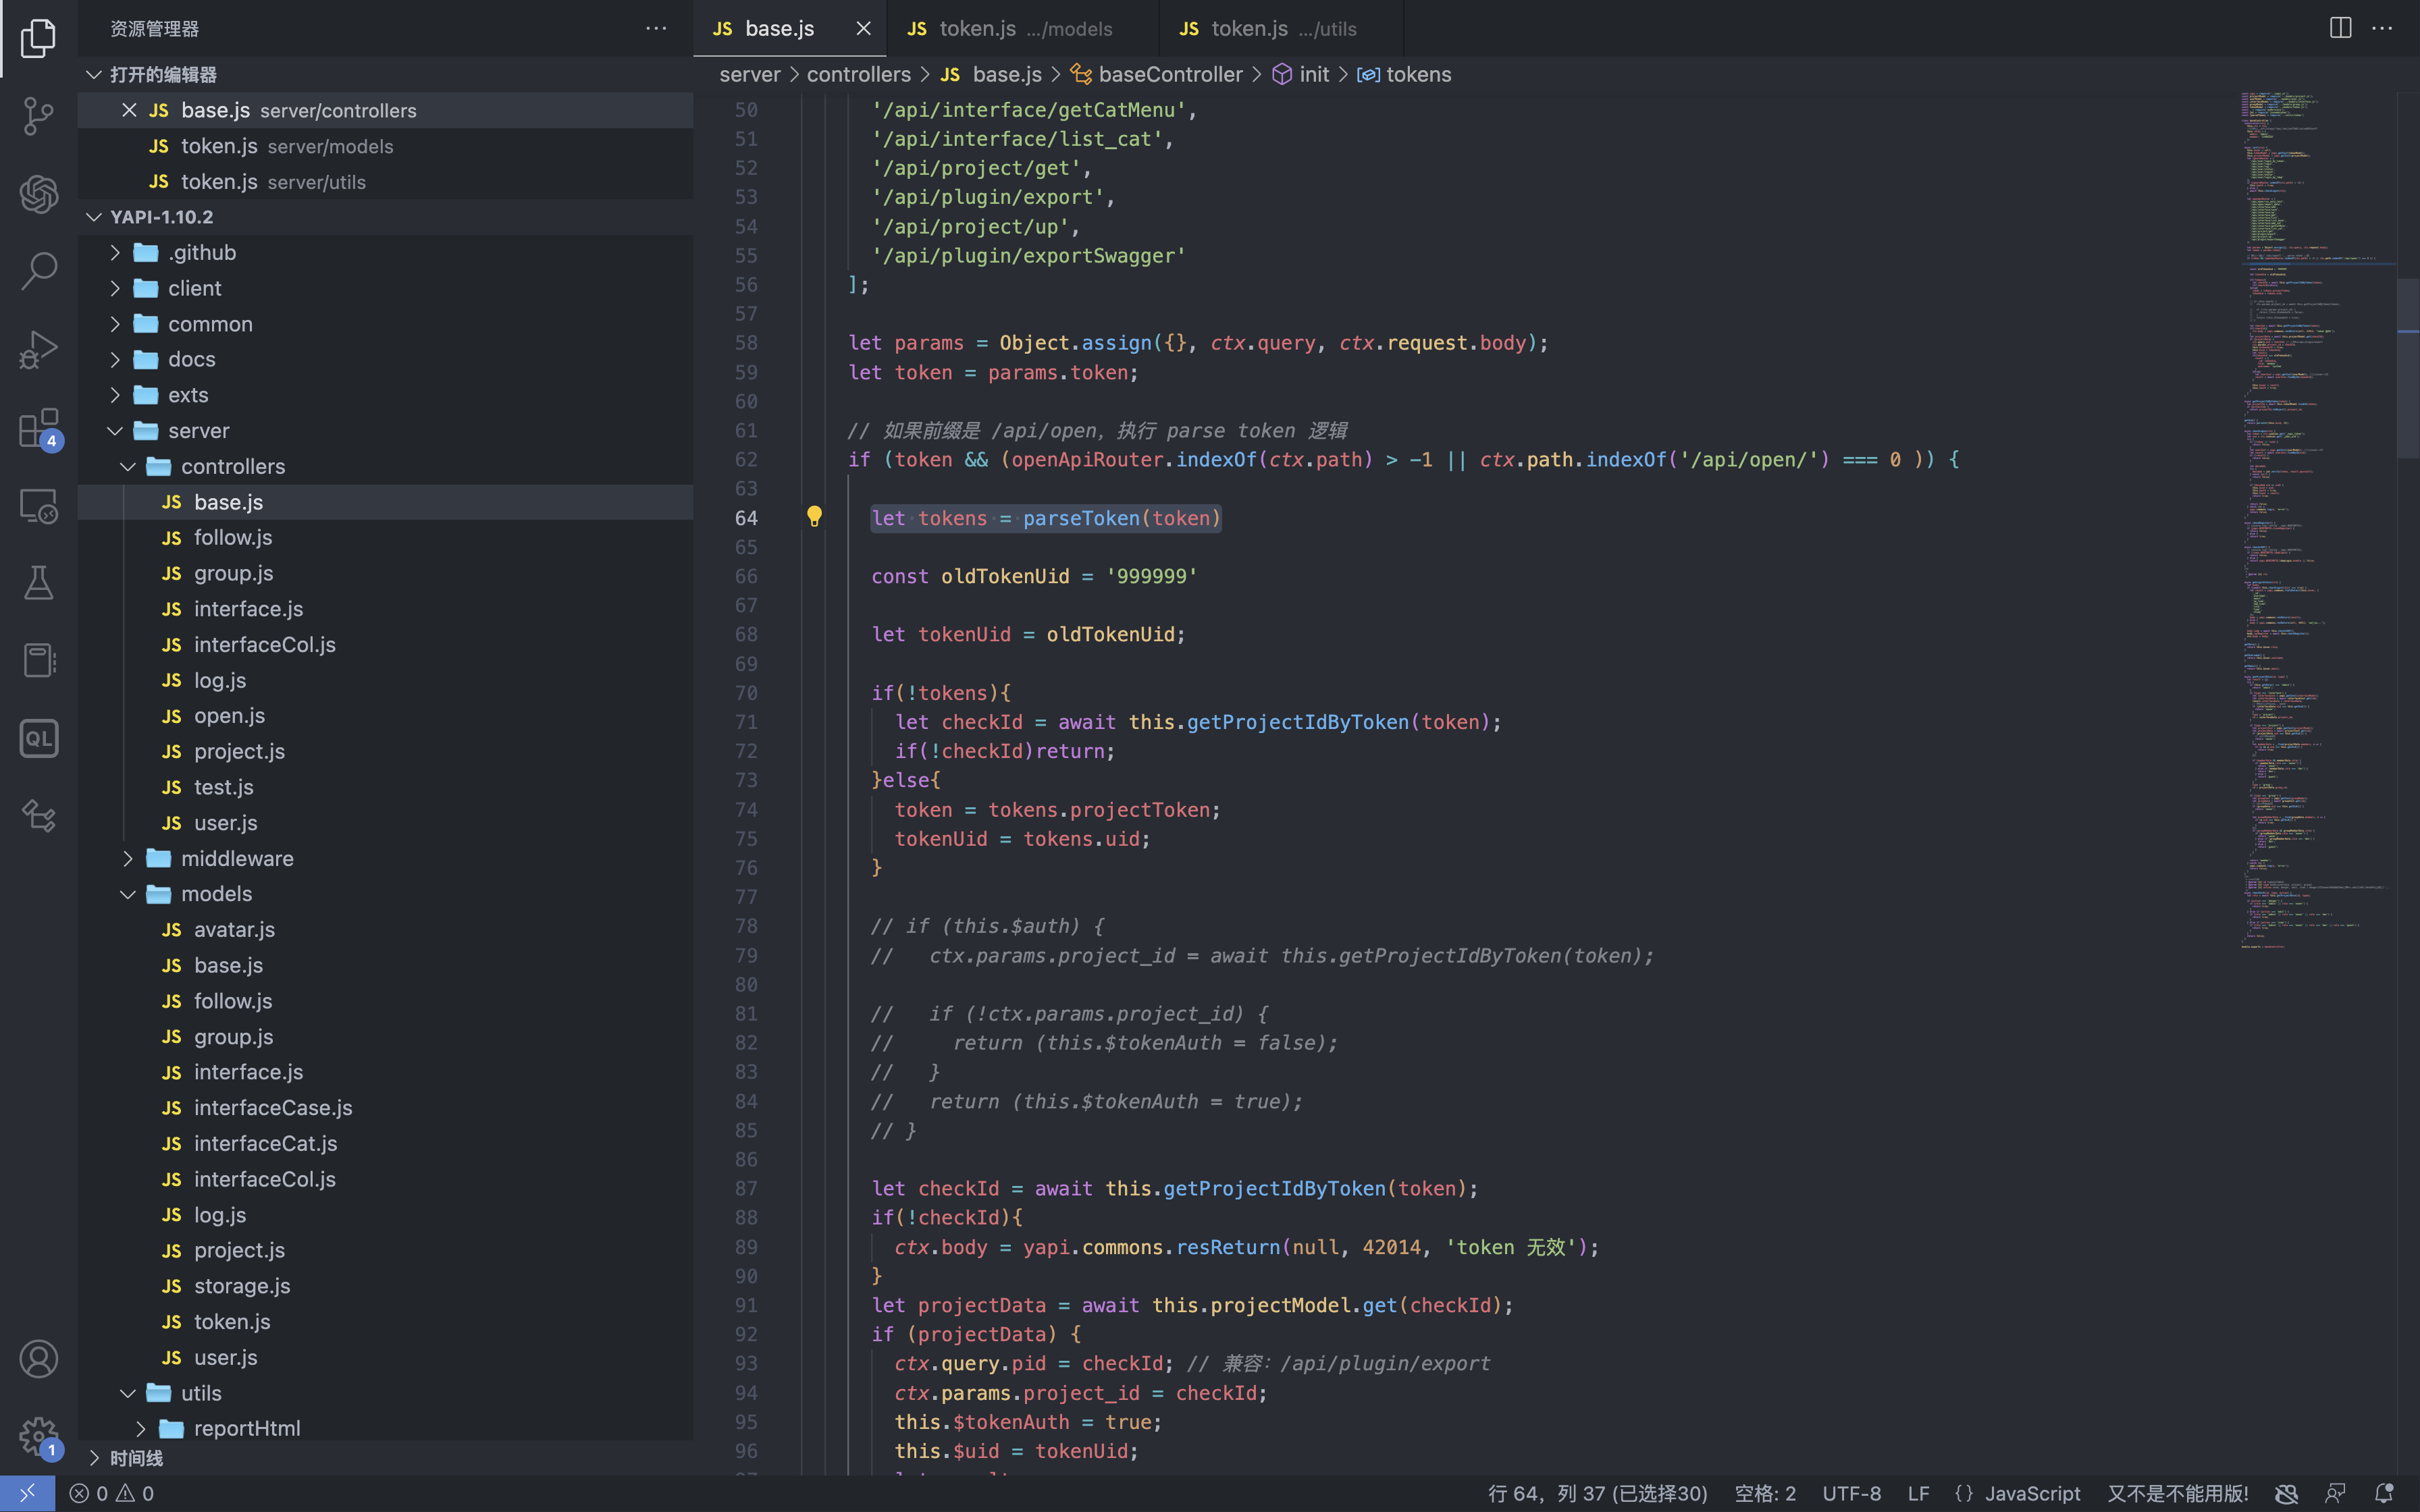Open the Extensions view
2420x1512 pixels.
tap(38, 428)
